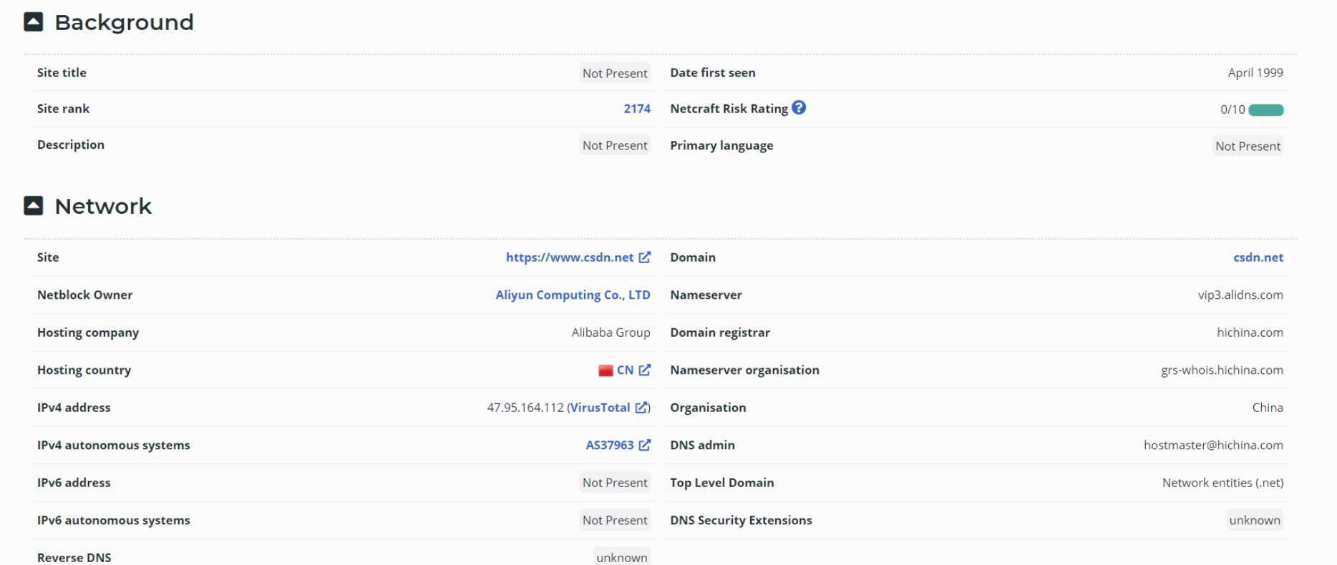Click external-link icon after VirusTotal
Viewport: 1337px width, 565px height.
coord(641,408)
